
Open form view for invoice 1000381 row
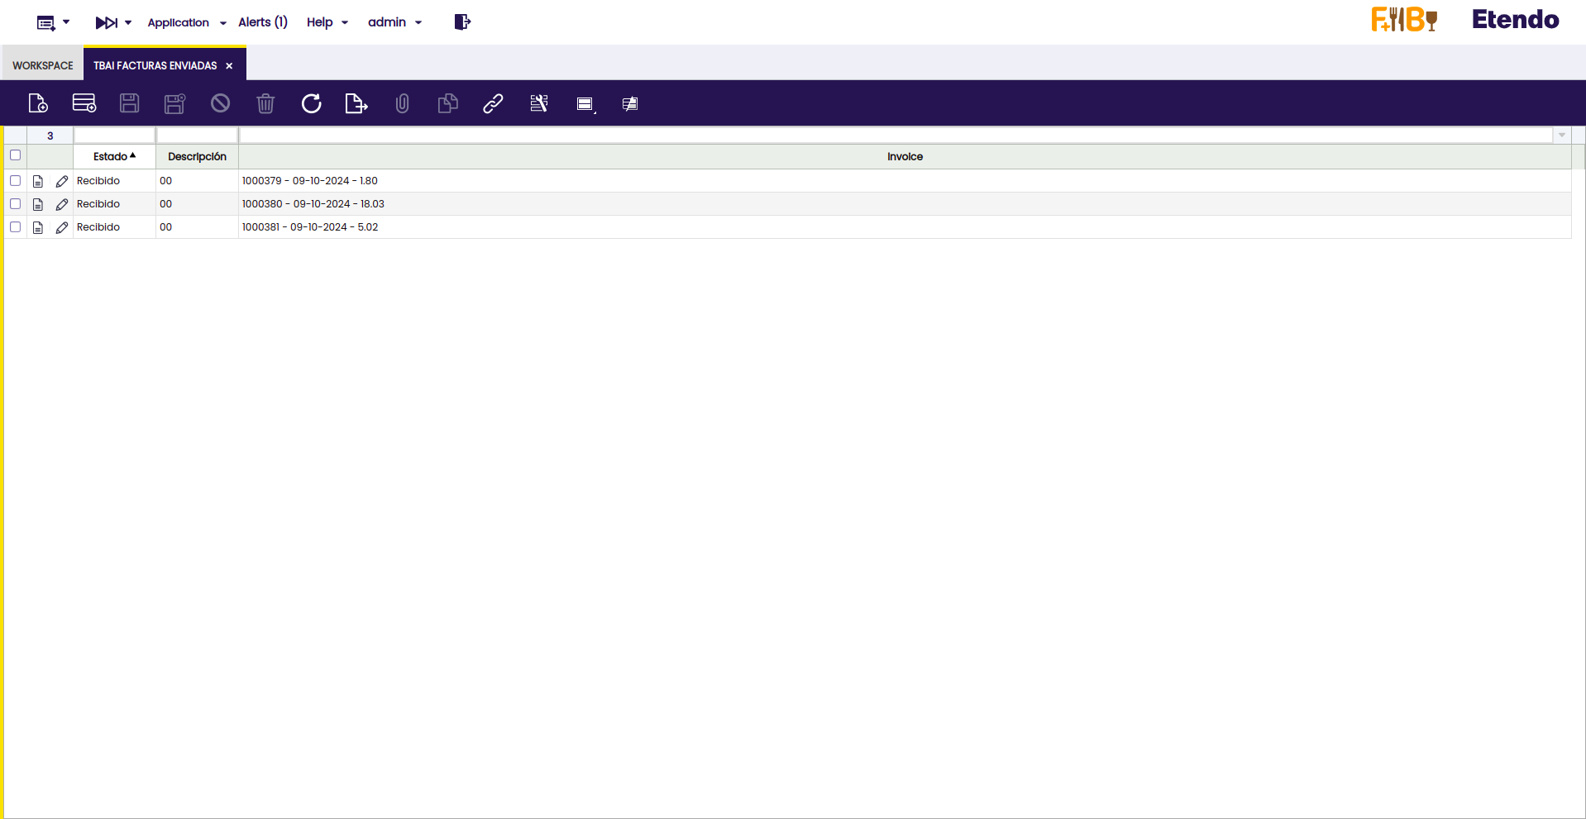38,227
